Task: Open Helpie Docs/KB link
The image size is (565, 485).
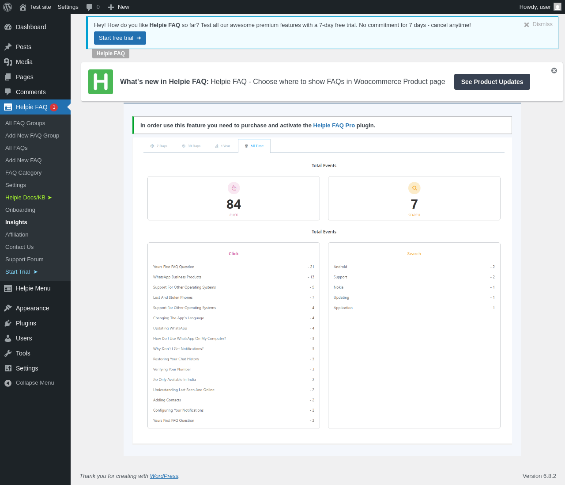Action: click(x=28, y=198)
